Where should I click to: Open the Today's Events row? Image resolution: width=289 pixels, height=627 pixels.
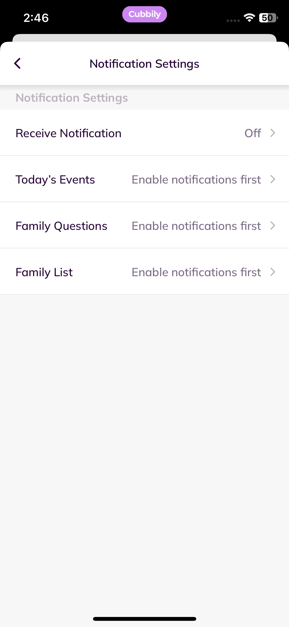pyautogui.click(x=55, y=179)
